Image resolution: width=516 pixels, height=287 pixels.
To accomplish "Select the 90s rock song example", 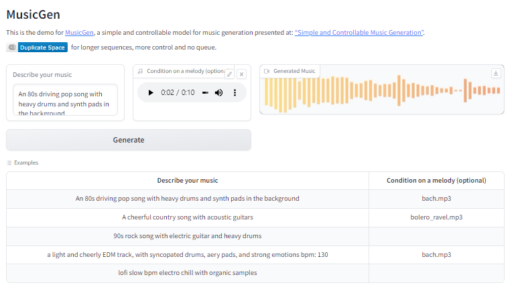I will (187, 236).
